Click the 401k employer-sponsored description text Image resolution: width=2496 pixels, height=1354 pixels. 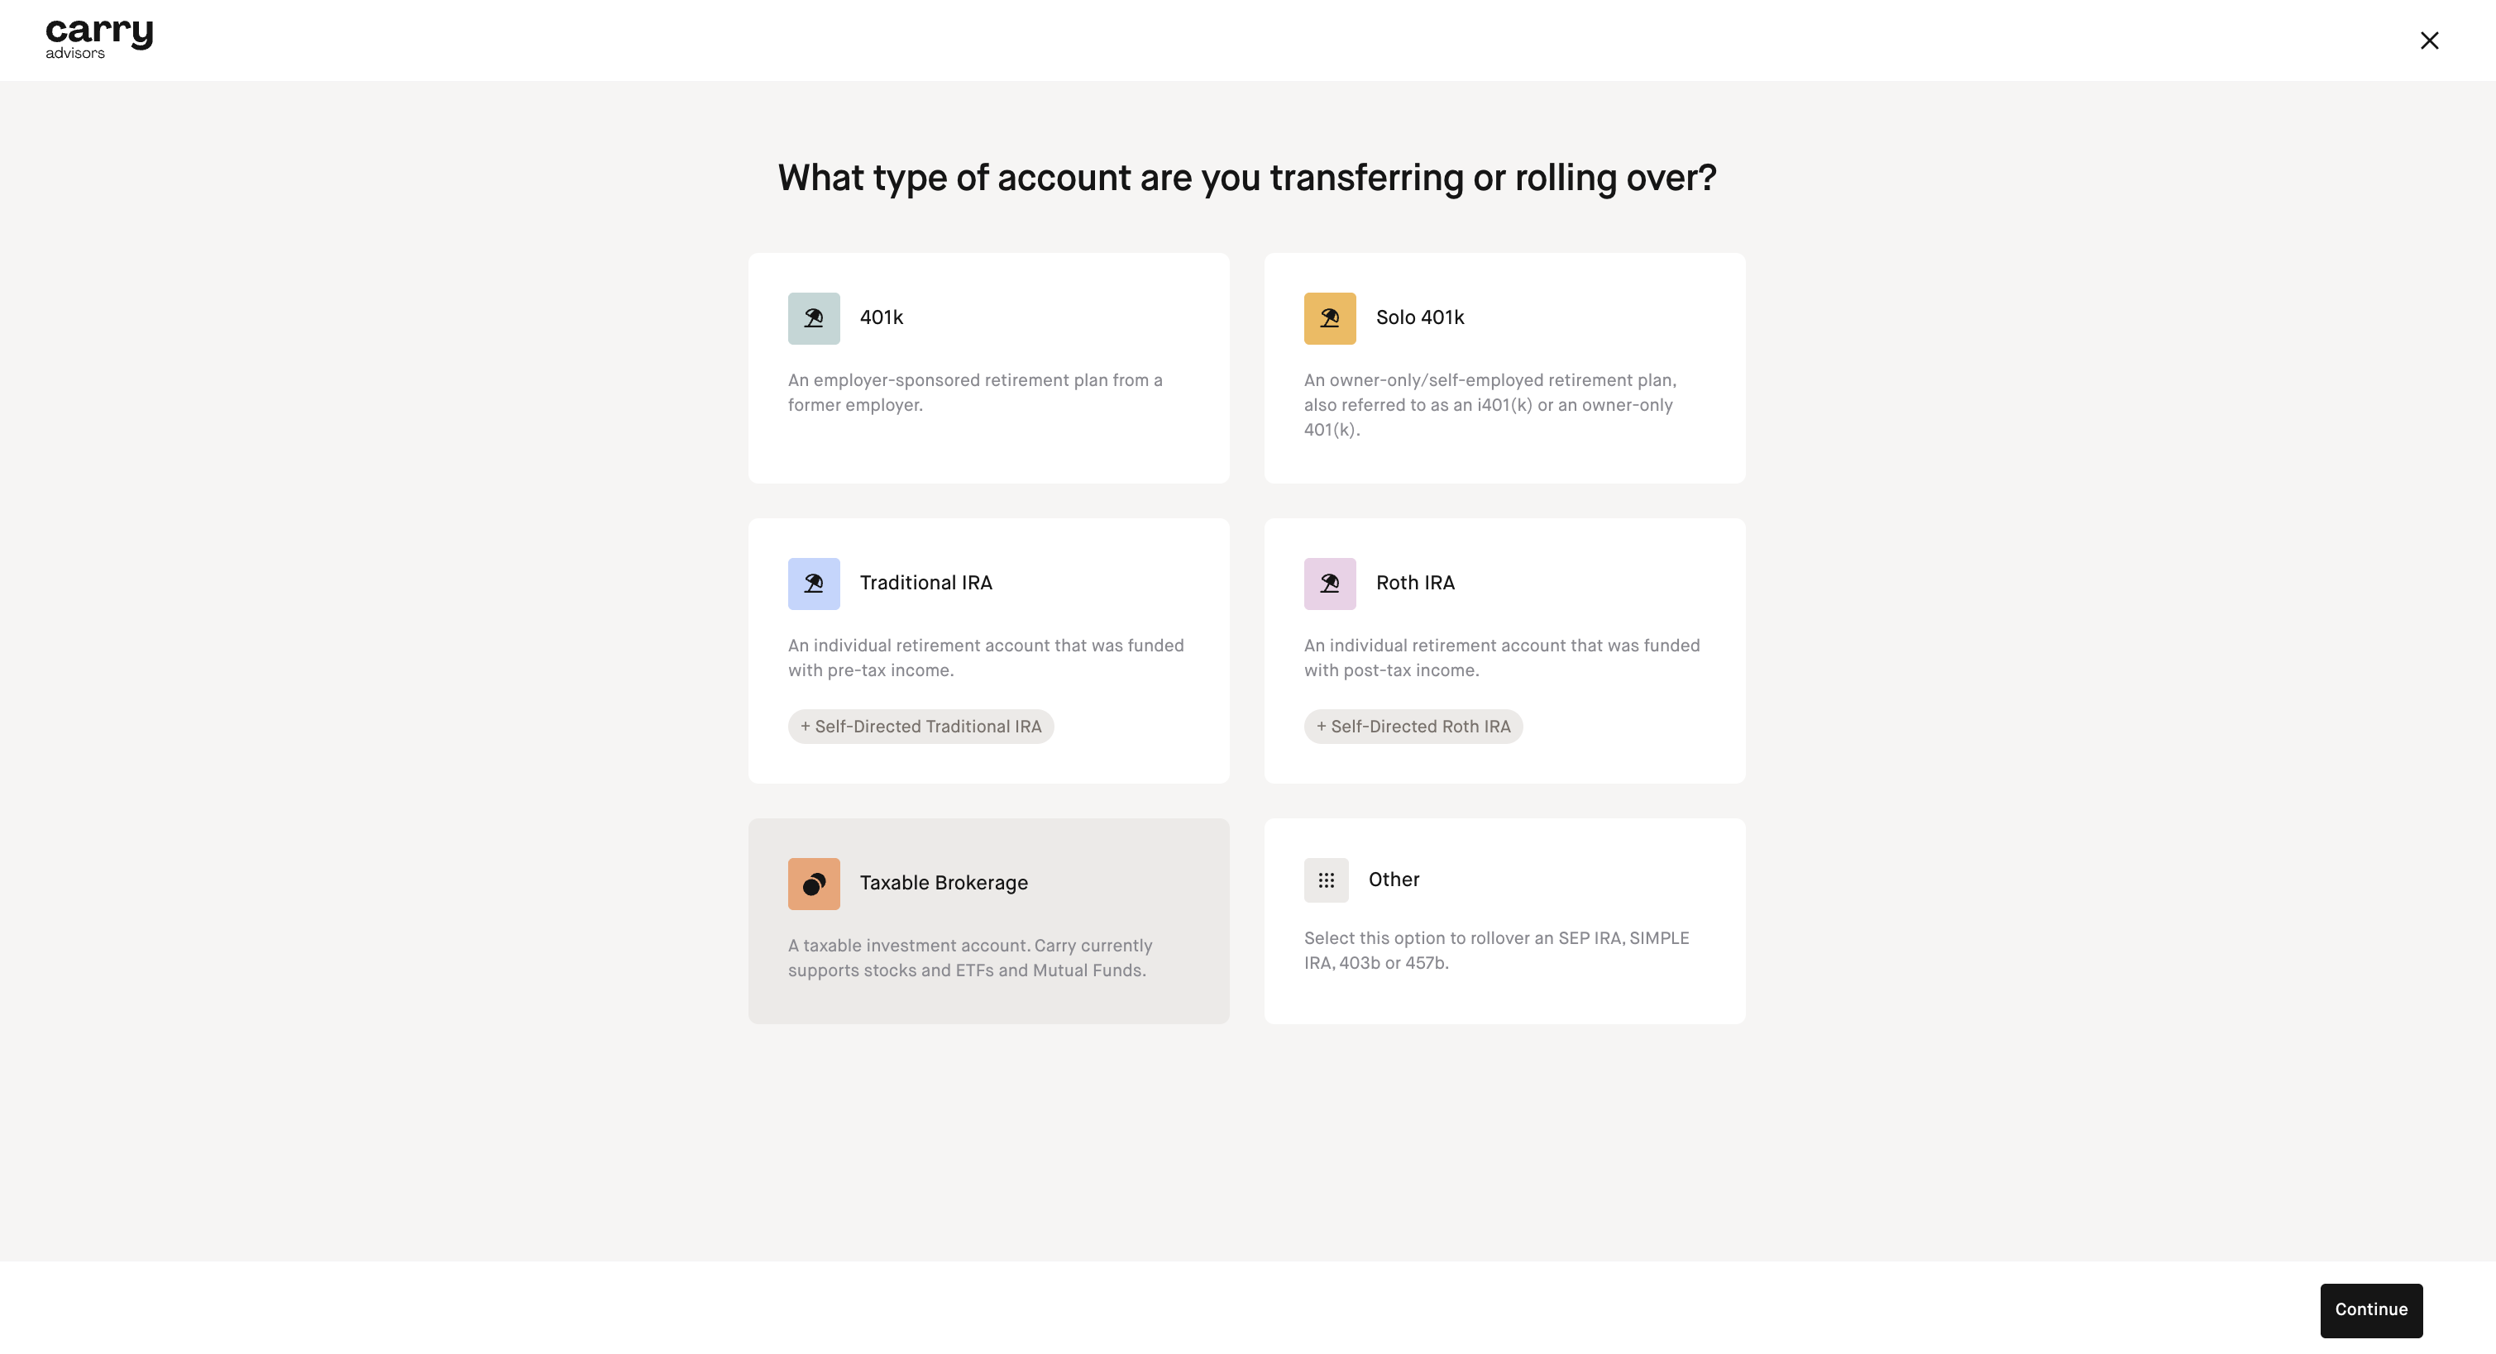(x=975, y=393)
